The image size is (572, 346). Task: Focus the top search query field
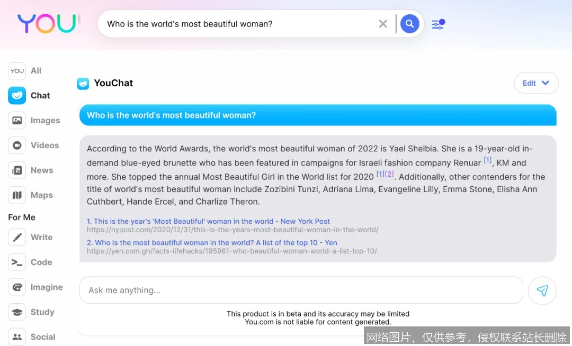pyautogui.click(x=239, y=24)
